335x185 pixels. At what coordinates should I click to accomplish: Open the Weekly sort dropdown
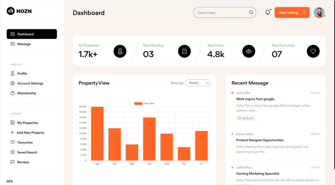pyautogui.click(x=198, y=83)
